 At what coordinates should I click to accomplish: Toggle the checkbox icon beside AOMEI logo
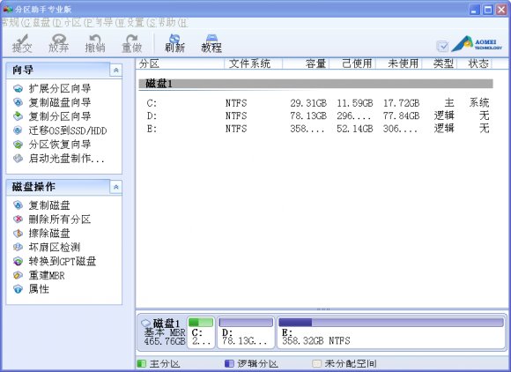click(442, 46)
